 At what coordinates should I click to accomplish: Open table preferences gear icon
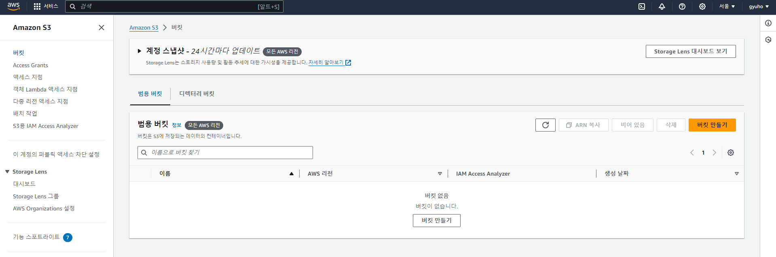coord(731,153)
